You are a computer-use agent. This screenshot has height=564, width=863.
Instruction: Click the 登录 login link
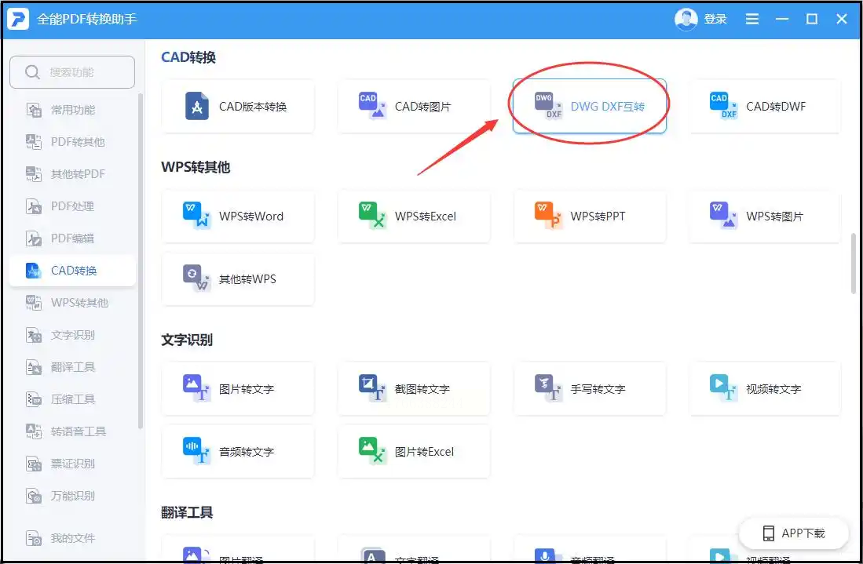click(715, 20)
